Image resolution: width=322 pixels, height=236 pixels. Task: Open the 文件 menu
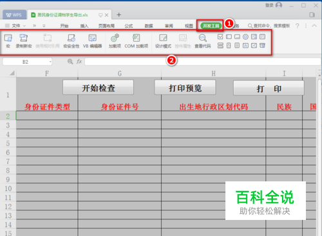(15, 26)
